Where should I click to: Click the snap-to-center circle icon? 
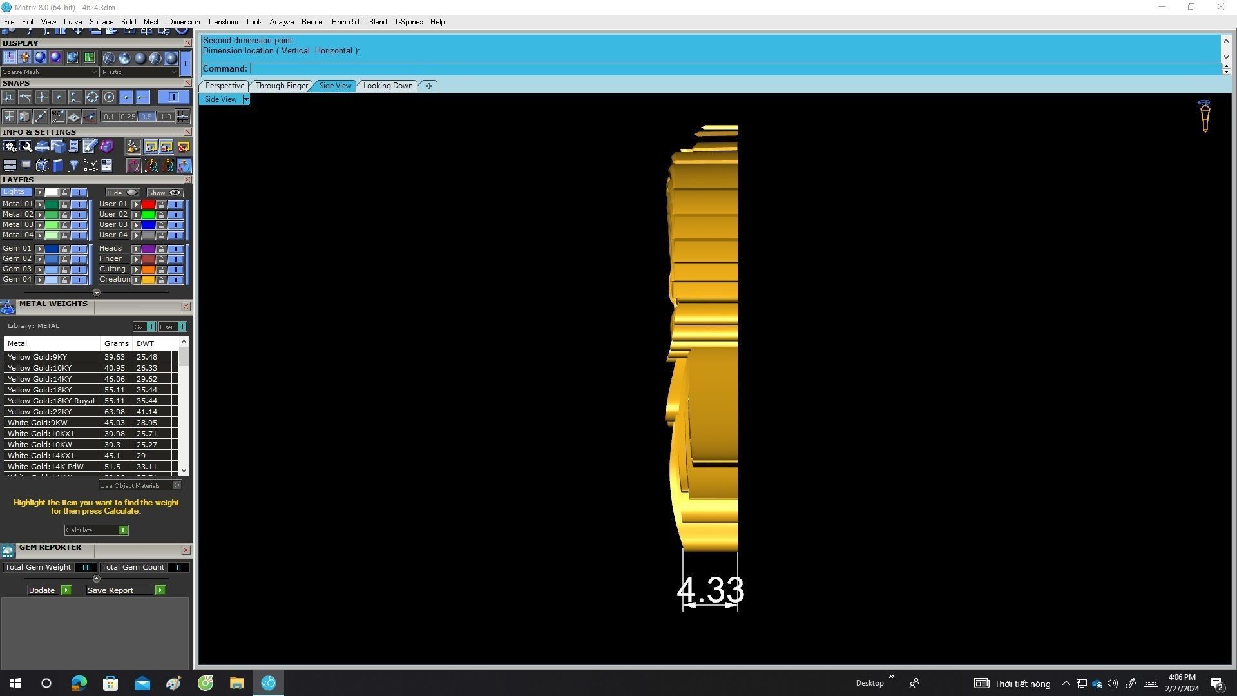pos(109,97)
